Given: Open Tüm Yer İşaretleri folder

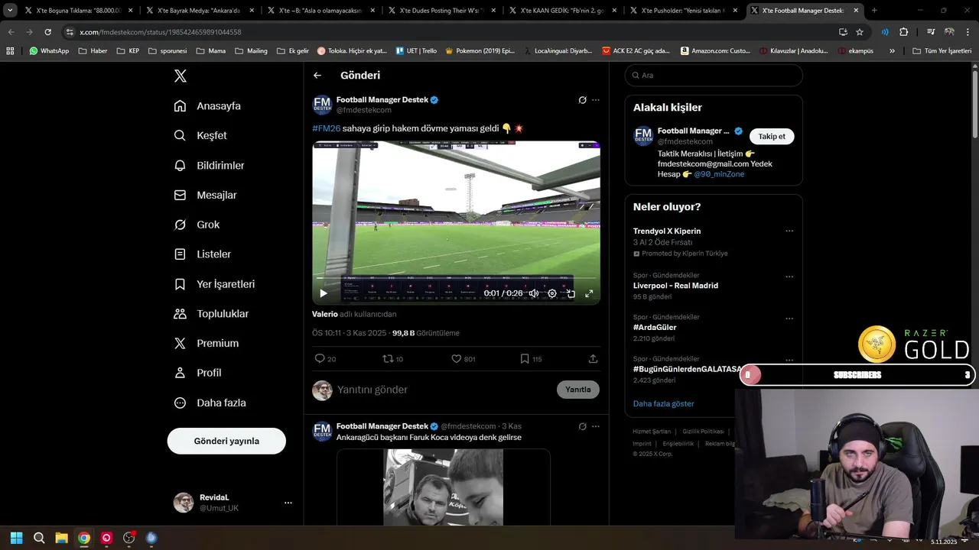Looking at the screenshot, I should pyautogui.click(x=942, y=51).
